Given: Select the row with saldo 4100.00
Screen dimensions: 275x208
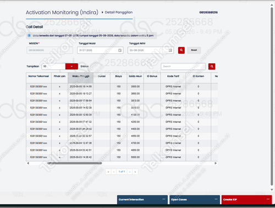Looking at the screenshot, I should [x=122, y=115].
